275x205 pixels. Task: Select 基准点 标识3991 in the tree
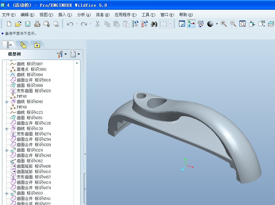point(29,69)
